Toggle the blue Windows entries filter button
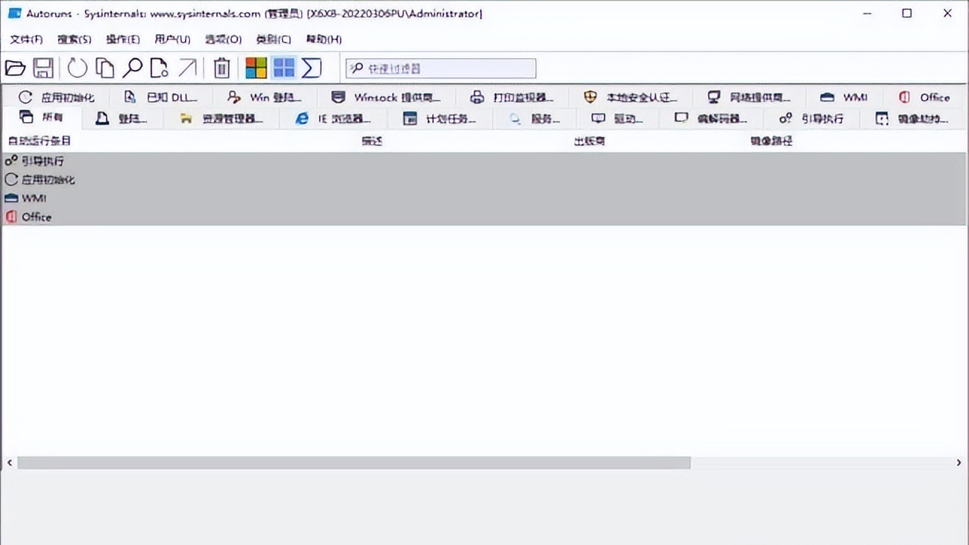Screen dimensions: 969x545 tap(284, 68)
